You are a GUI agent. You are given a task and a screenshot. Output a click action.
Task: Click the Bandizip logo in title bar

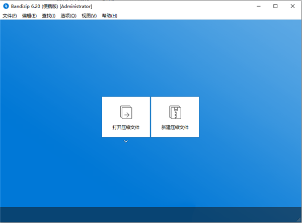click(x=6, y=6)
